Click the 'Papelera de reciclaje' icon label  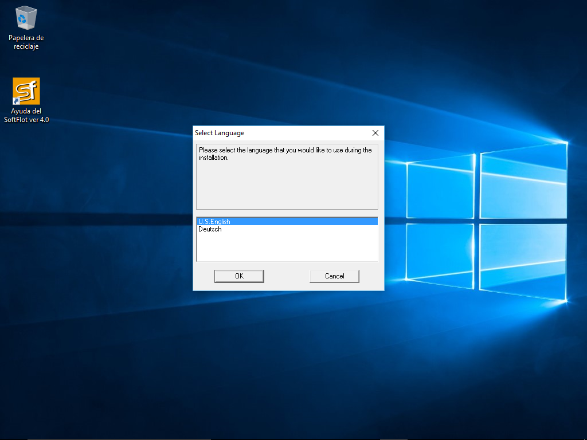pyautogui.click(x=26, y=42)
